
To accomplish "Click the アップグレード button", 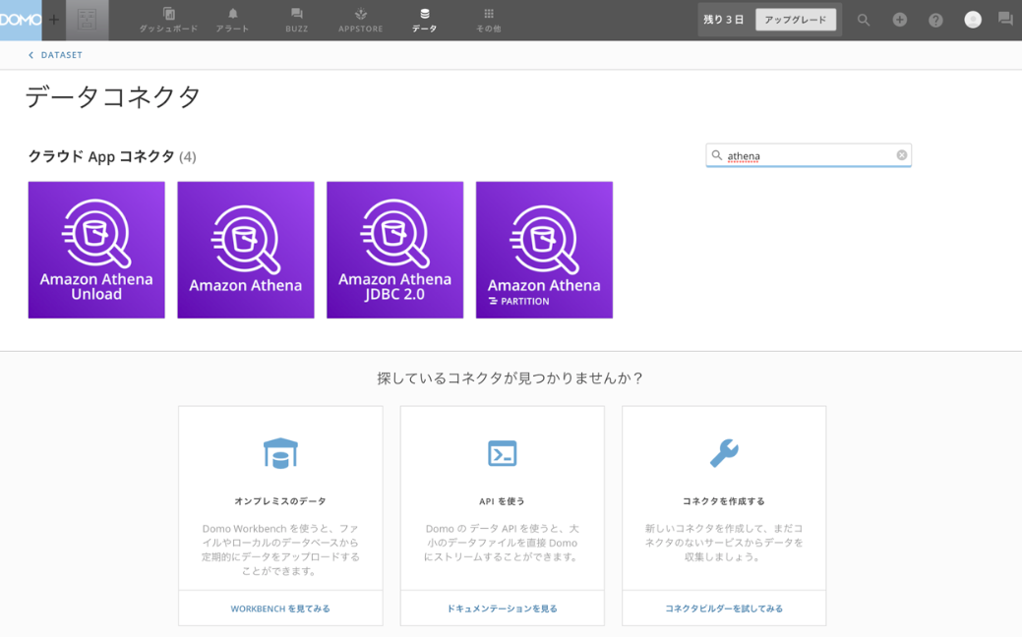I will [x=795, y=20].
